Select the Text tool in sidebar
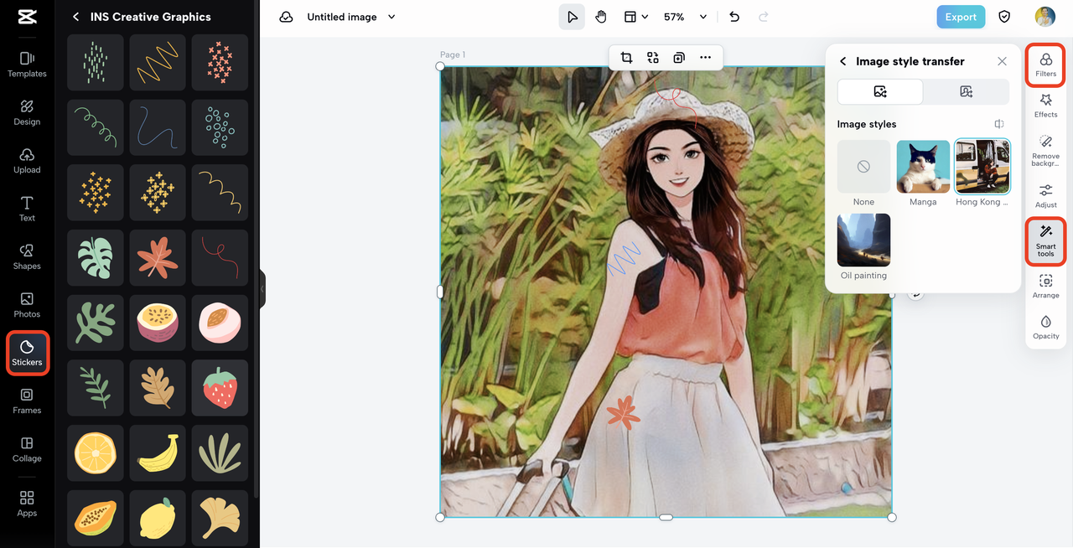Viewport: 1073px width, 548px height. 27,209
